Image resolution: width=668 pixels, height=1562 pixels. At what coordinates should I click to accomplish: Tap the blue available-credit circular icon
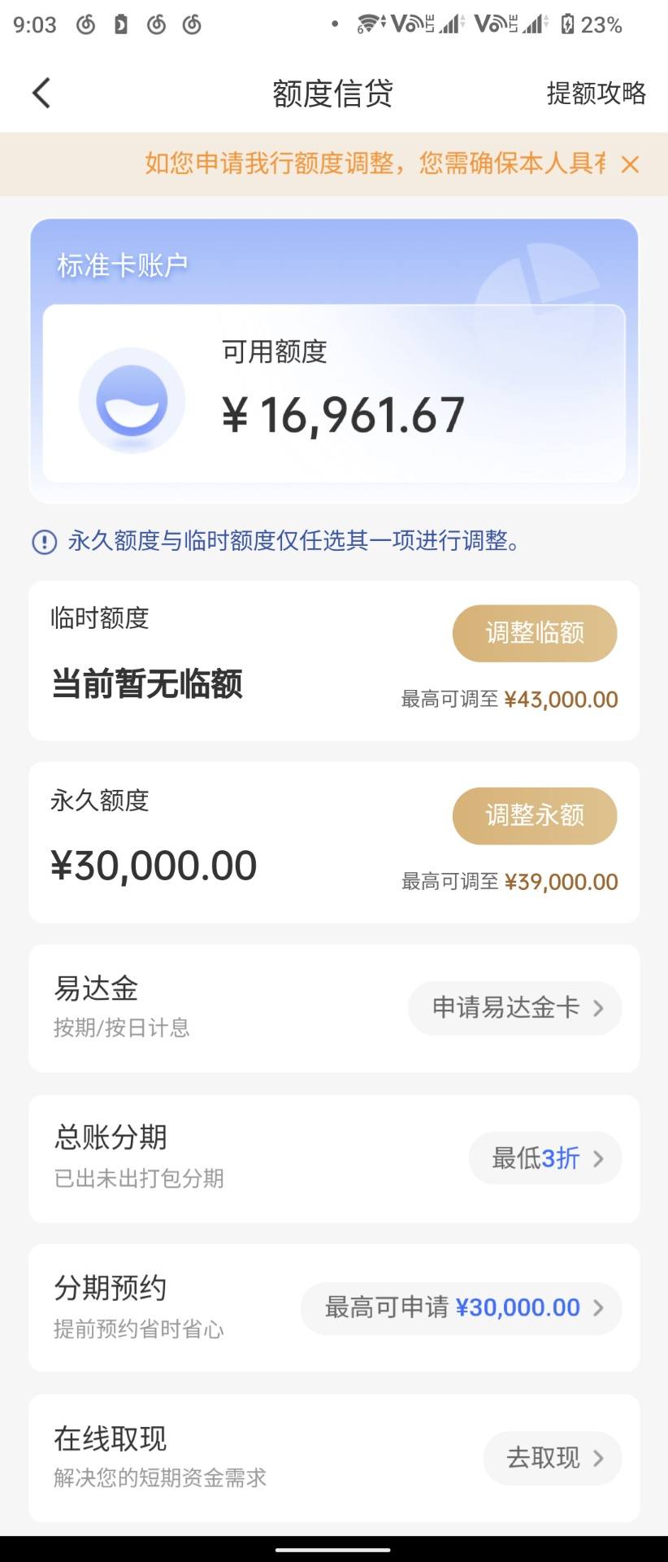tap(132, 400)
